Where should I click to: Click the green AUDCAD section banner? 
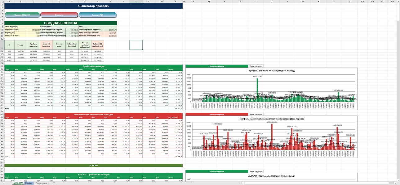(93, 166)
